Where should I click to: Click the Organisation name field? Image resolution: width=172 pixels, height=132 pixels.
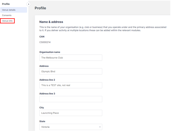[x=71, y=58]
